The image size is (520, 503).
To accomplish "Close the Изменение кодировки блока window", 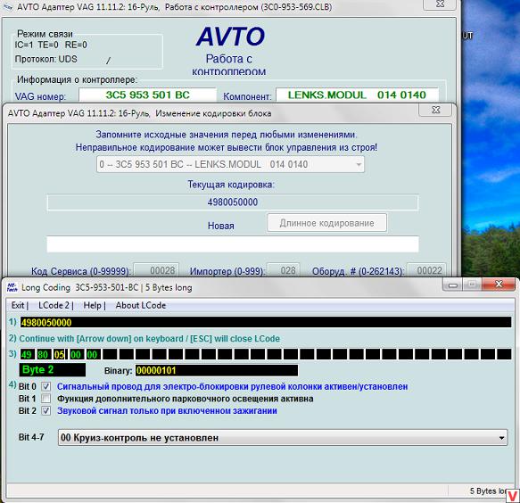I will click(x=435, y=110).
